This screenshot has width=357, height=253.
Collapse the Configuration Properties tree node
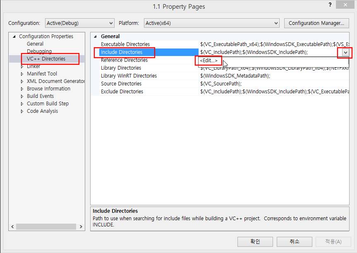[15, 36]
